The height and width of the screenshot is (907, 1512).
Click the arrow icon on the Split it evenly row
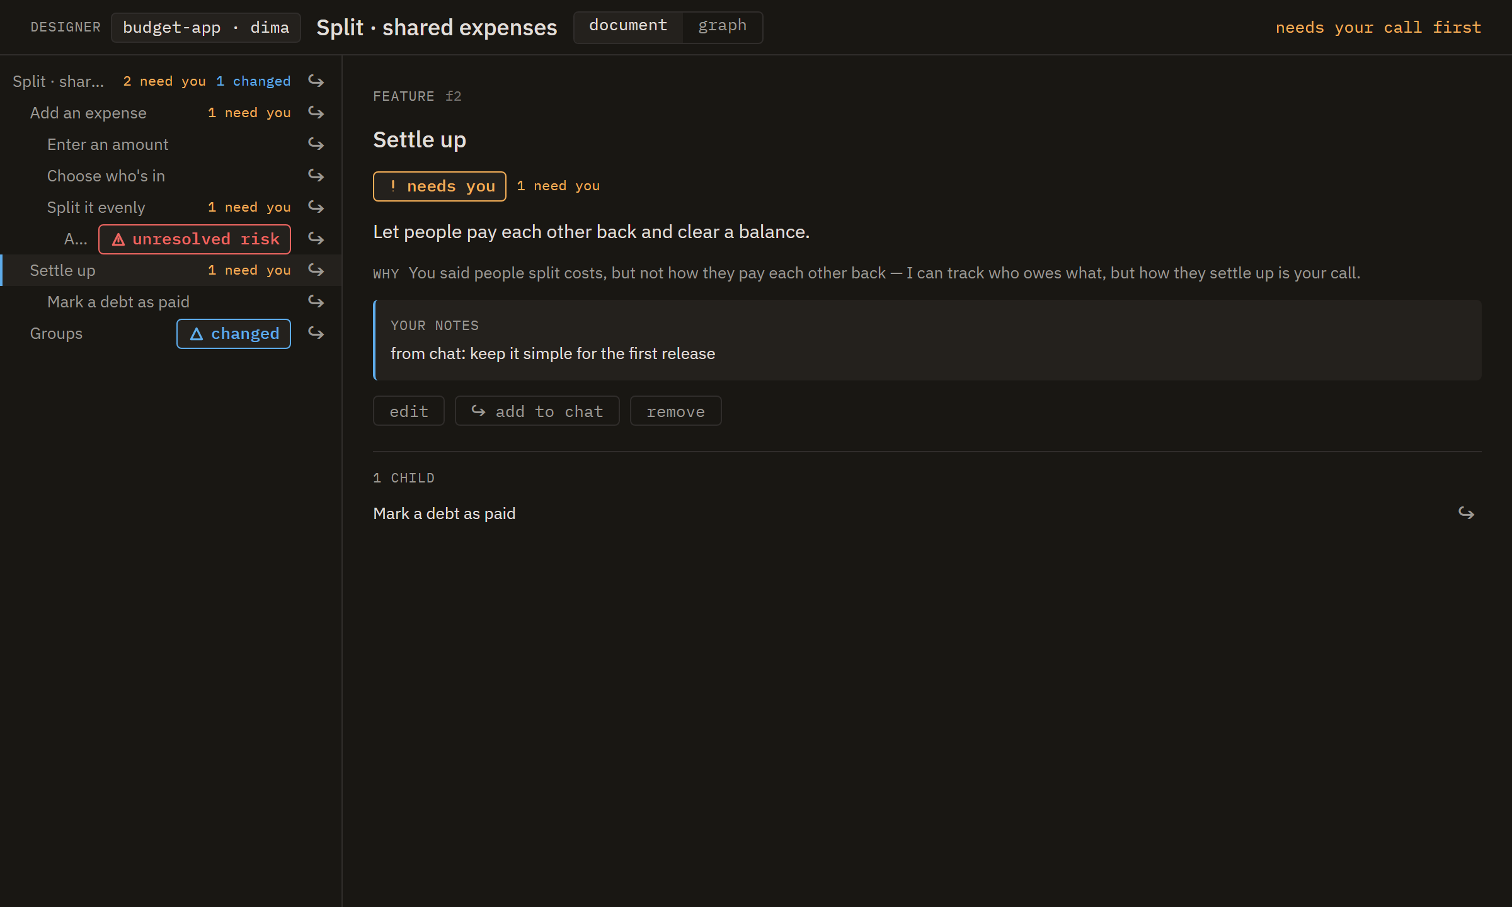click(316, 207)
